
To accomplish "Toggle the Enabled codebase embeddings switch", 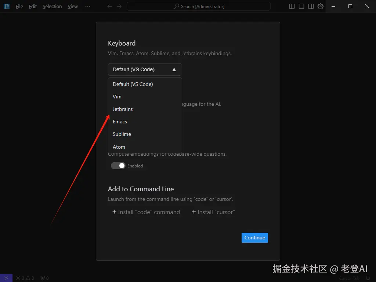I will [118, 166].
